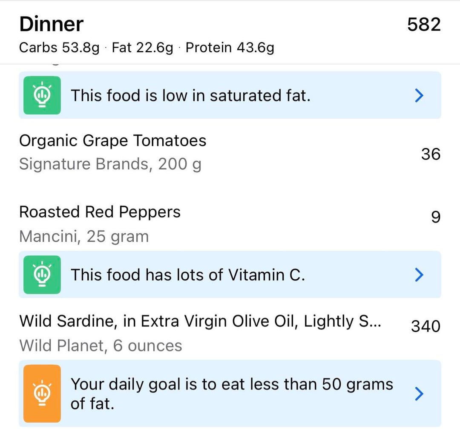This screenshot has height=437, width=460.
Task: Open the Wild Sardine in Olive Oil entry
Action: pyautogui.click(x=200, y=322)
